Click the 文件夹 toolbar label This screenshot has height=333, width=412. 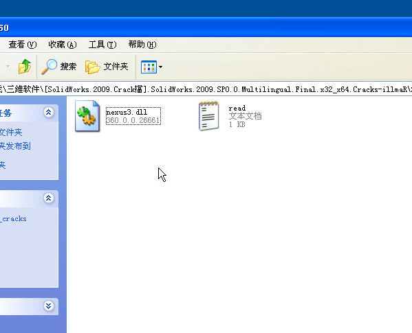tap(116, 67)
